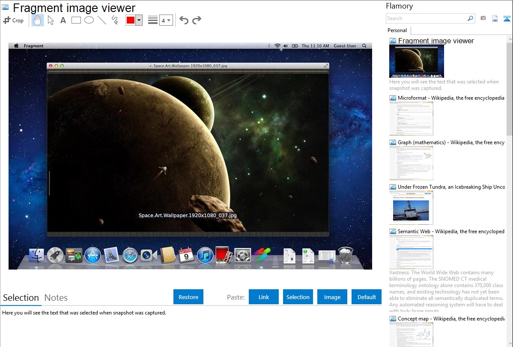Click the Address Book Dock icon
513x347 pixels.
[168, 255]
